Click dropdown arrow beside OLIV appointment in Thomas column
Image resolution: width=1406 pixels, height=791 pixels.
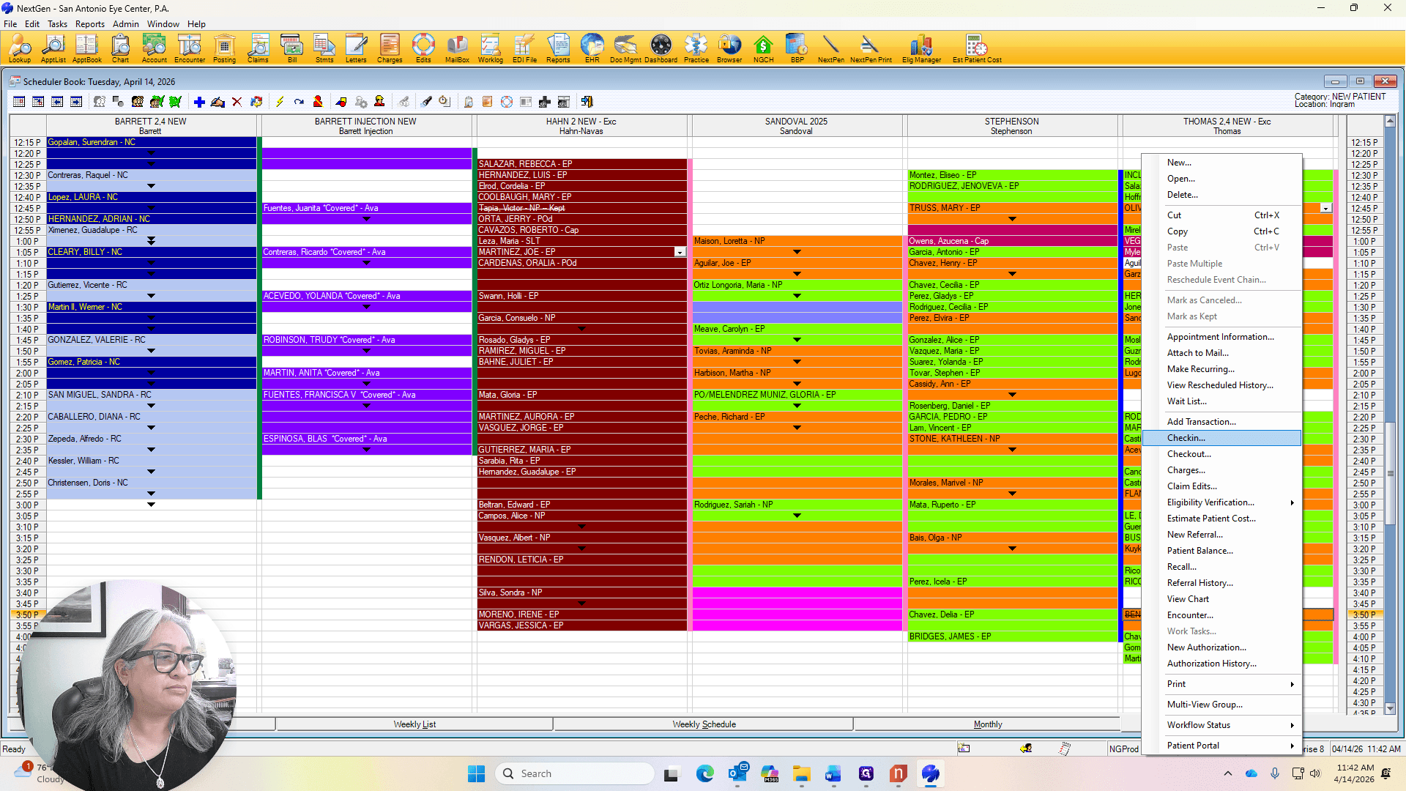click(x=1325, y=208)
